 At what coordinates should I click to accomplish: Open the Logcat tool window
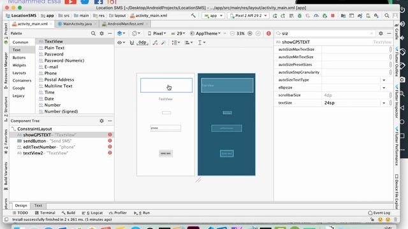[92, 213]
